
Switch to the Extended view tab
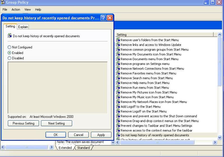65,148
